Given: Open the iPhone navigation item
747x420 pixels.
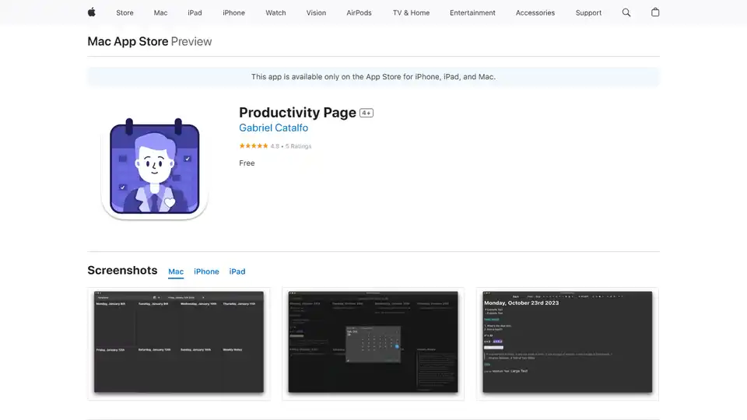Looking at the screenshot, I should point(234,13).
